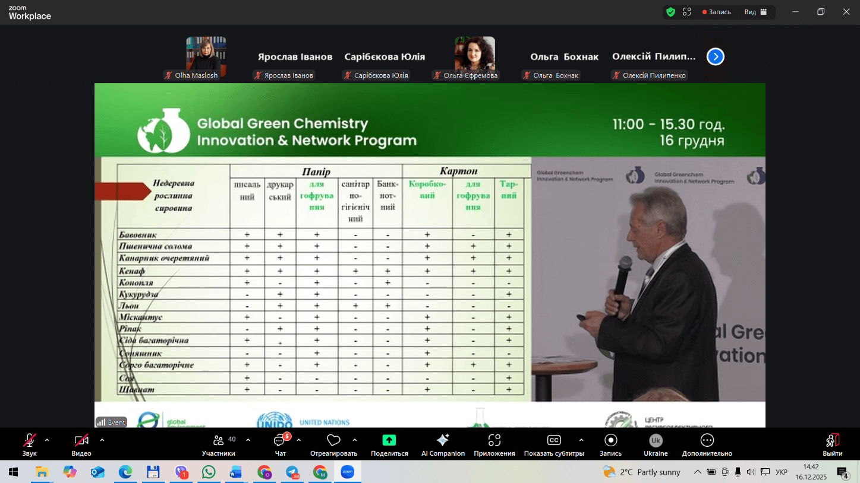Open Дополнительно more options menu
The width and height of the screenshot is (860, 483).
coord(707,440)
